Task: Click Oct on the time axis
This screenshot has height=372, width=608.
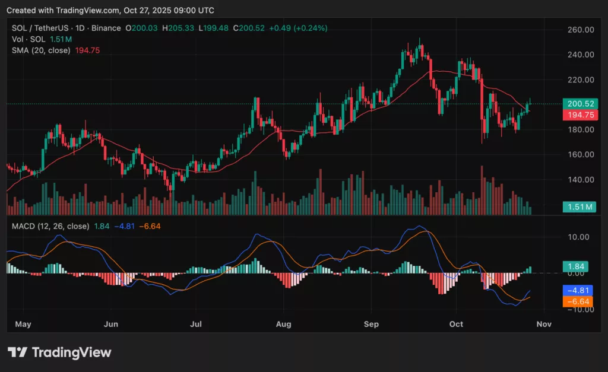Action: click(x=456, y=324)
